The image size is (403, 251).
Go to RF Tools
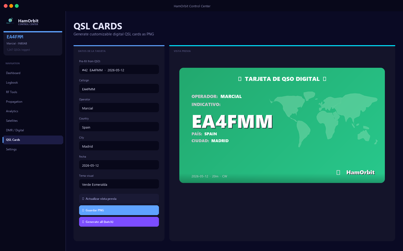pyautogui.click(x=33, y=92)
